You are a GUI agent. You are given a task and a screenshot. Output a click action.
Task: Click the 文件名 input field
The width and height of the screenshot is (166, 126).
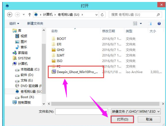click(82, 111)
